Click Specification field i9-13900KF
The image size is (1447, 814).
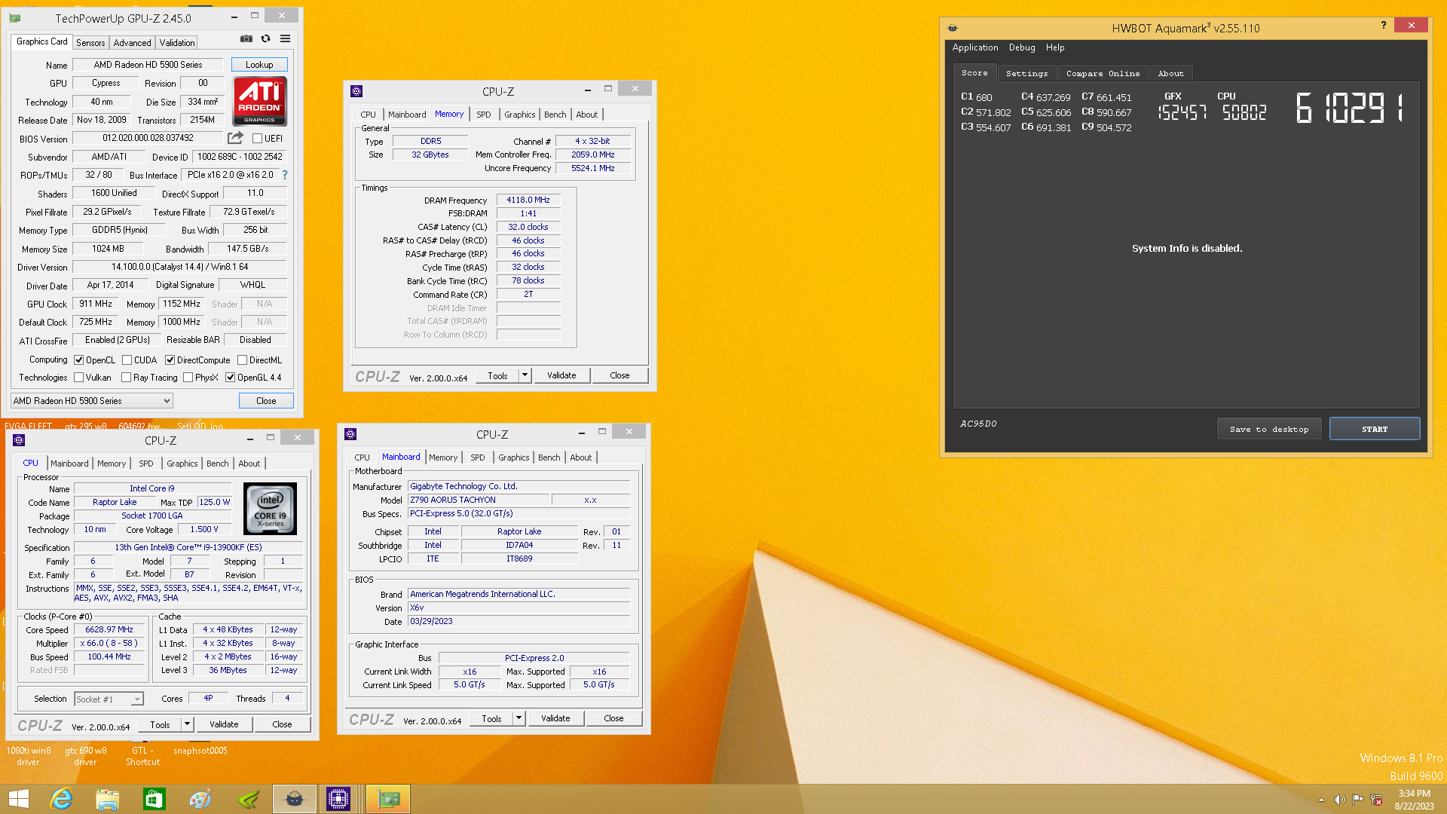(x=188, y=547)
